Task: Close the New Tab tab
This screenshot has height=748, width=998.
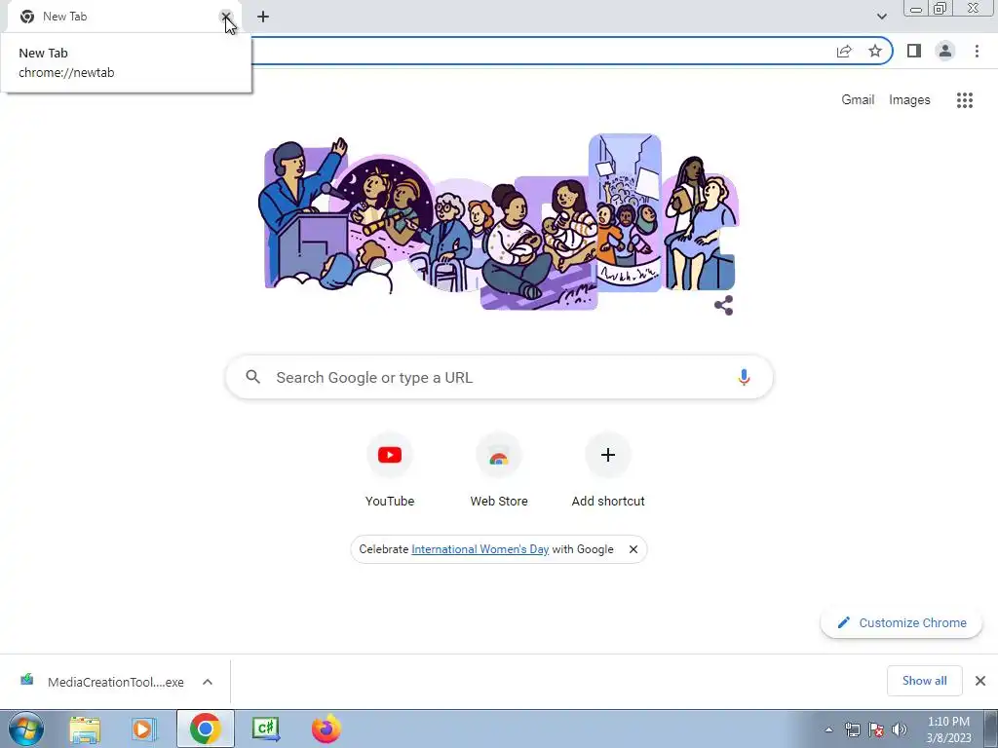Action: coord(226,17)
